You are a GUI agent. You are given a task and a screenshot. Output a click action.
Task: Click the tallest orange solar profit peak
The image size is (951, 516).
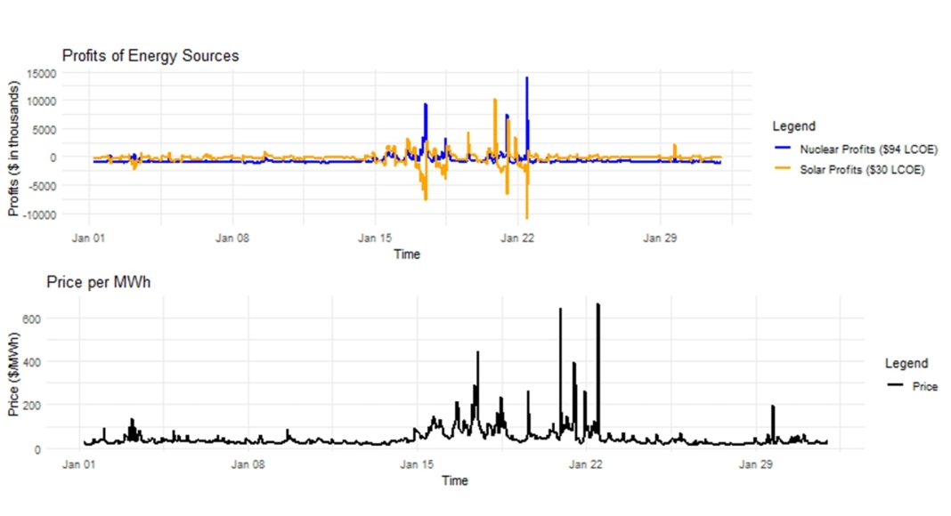[x=495, y=101]
